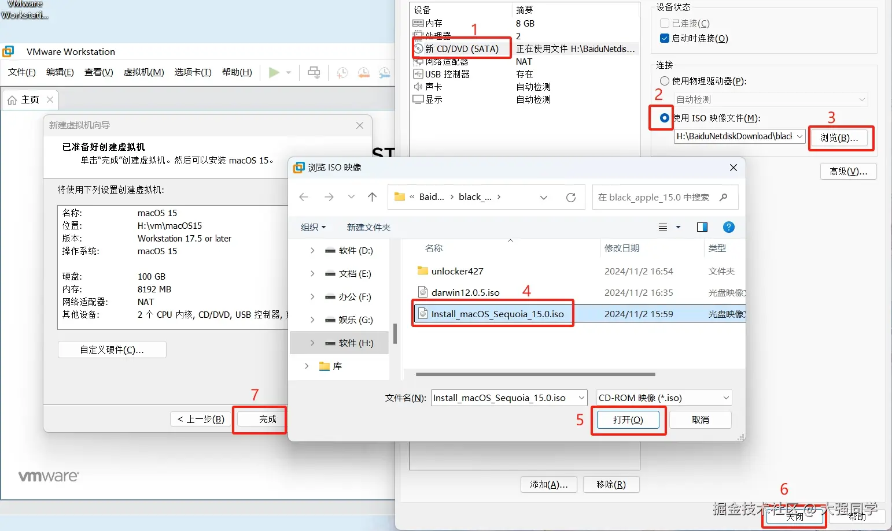Open the ISO path H:\BaiduNetdiskDownload combo box
The height and width of the screenshot is (531, 892).
[x=740, y=136]
